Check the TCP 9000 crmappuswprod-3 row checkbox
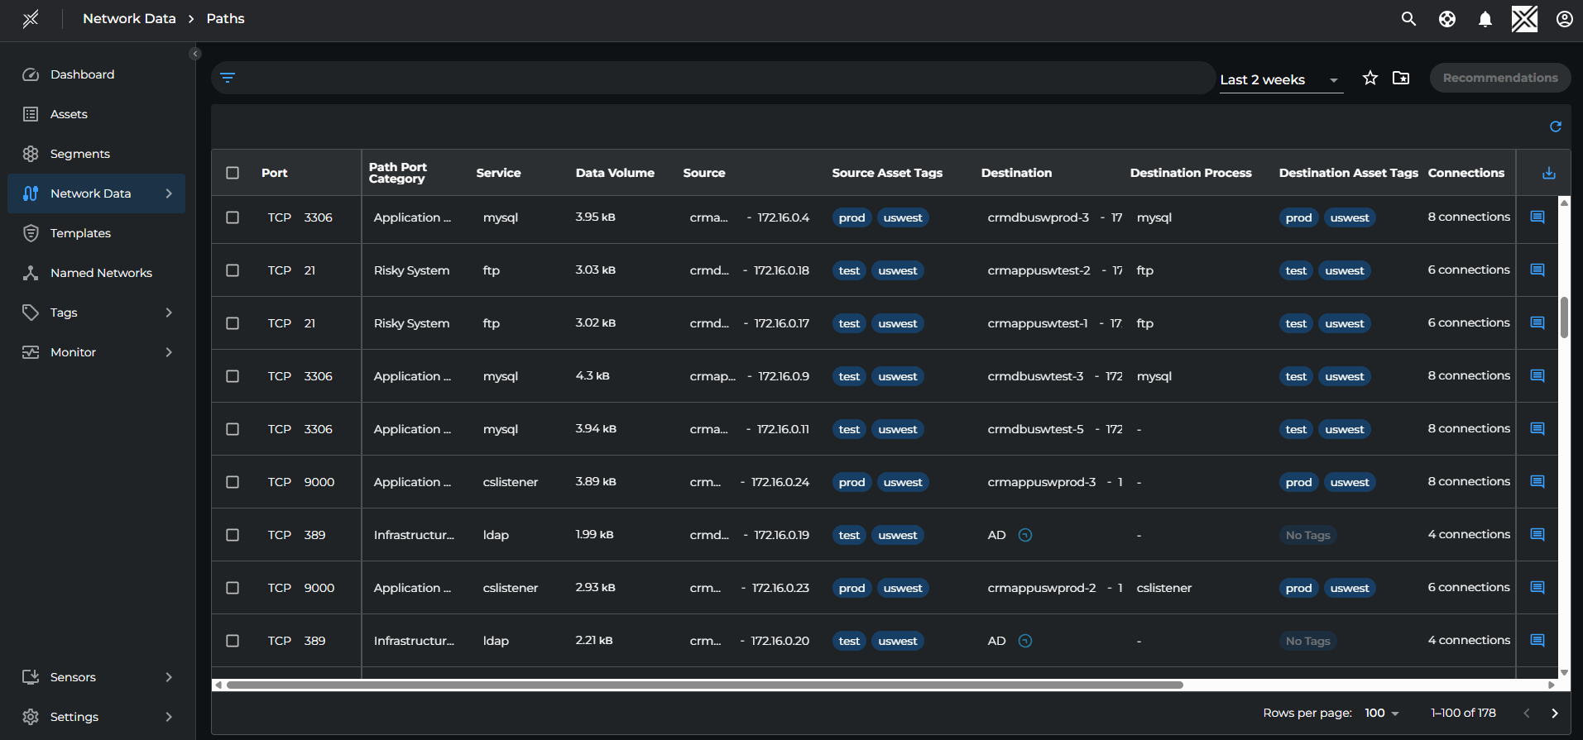The height and width of the screenshot is (740, 1583). [x=233, y=482]
